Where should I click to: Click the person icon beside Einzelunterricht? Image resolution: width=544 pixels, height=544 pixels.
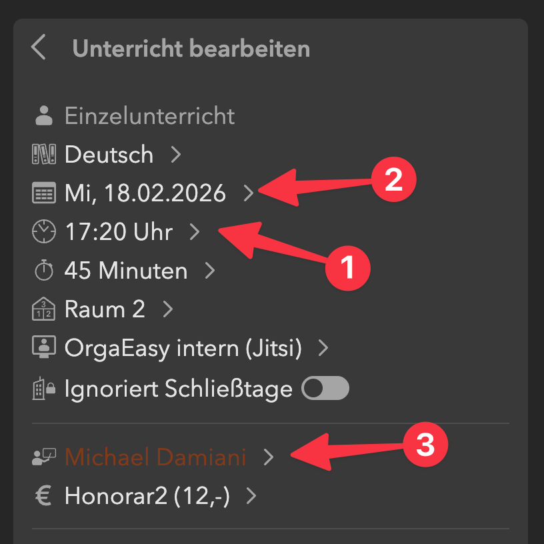click(x=44, y=116)
